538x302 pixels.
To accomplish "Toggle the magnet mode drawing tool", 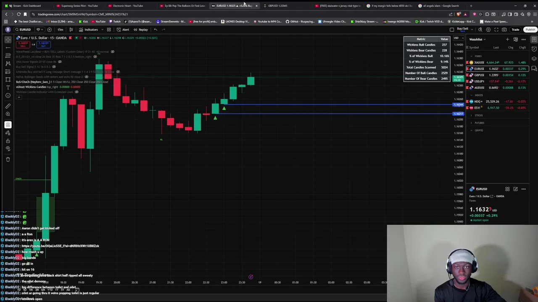I will click(x=8, y=125).
